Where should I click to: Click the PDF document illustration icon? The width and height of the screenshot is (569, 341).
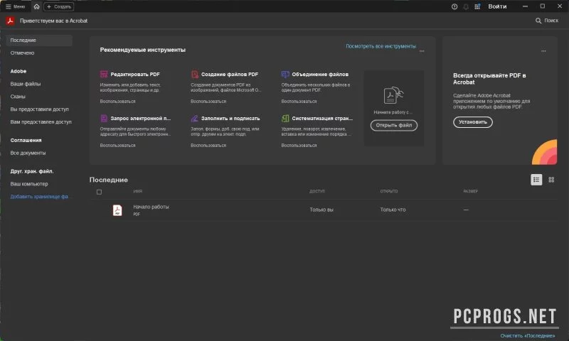coord(393,95)
